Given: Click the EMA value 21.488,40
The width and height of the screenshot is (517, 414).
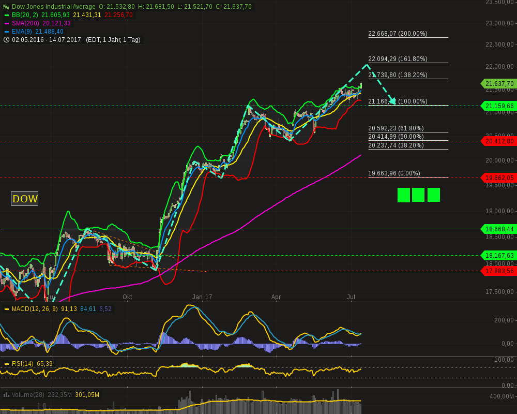Looking at the screenshot, I should (50, 32).
